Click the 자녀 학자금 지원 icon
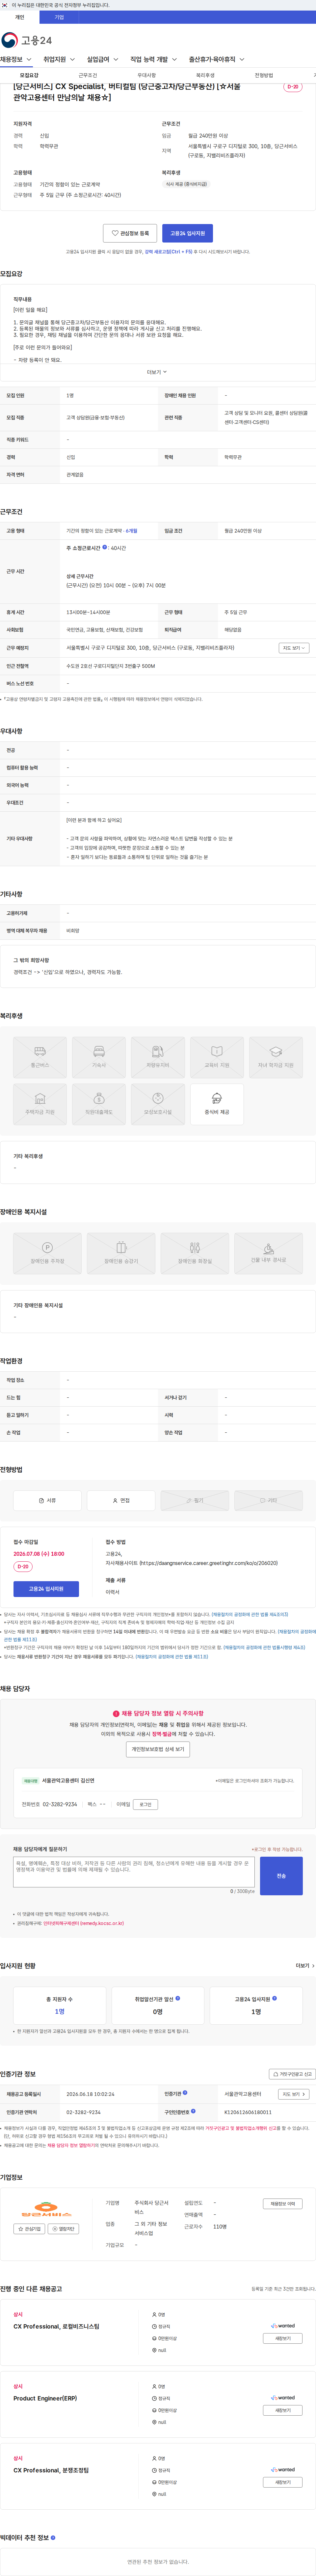This screenshot has width=316, height=2576. point(276,1057)
